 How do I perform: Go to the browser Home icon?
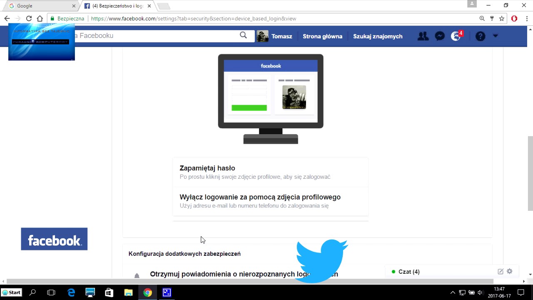tap(40, 18)
